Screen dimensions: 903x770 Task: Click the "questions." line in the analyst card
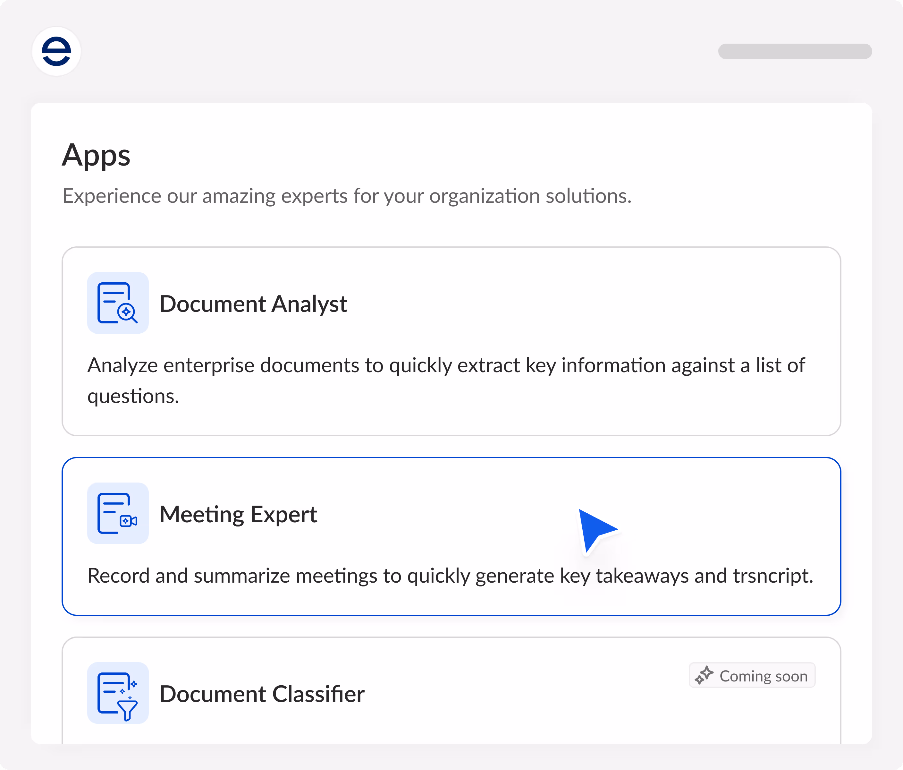tap(133, 396)
